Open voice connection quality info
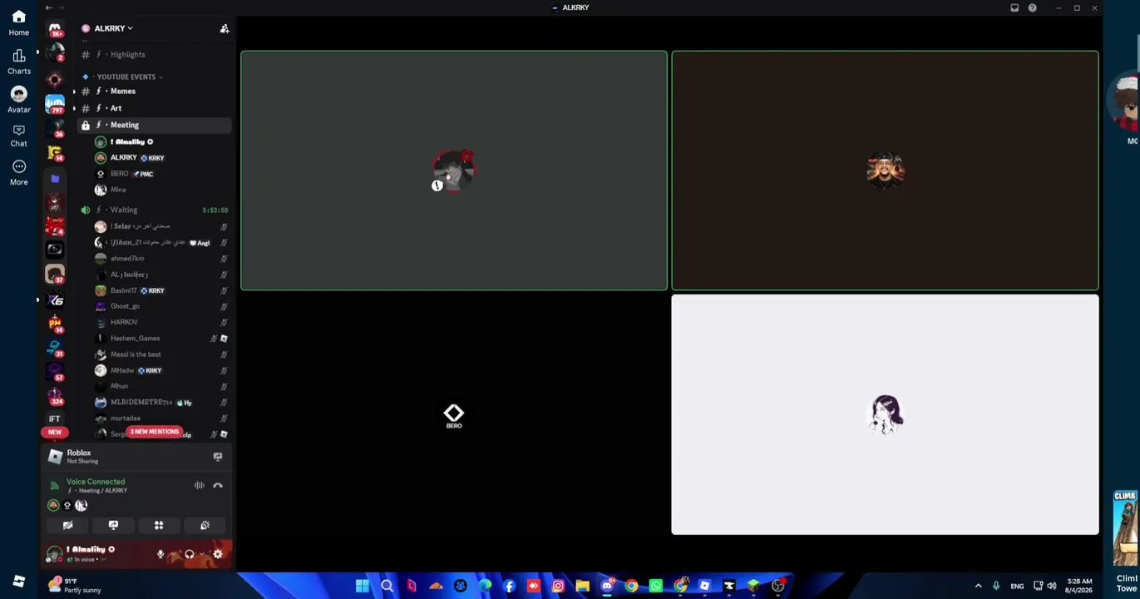 click(x=55, y=486)
